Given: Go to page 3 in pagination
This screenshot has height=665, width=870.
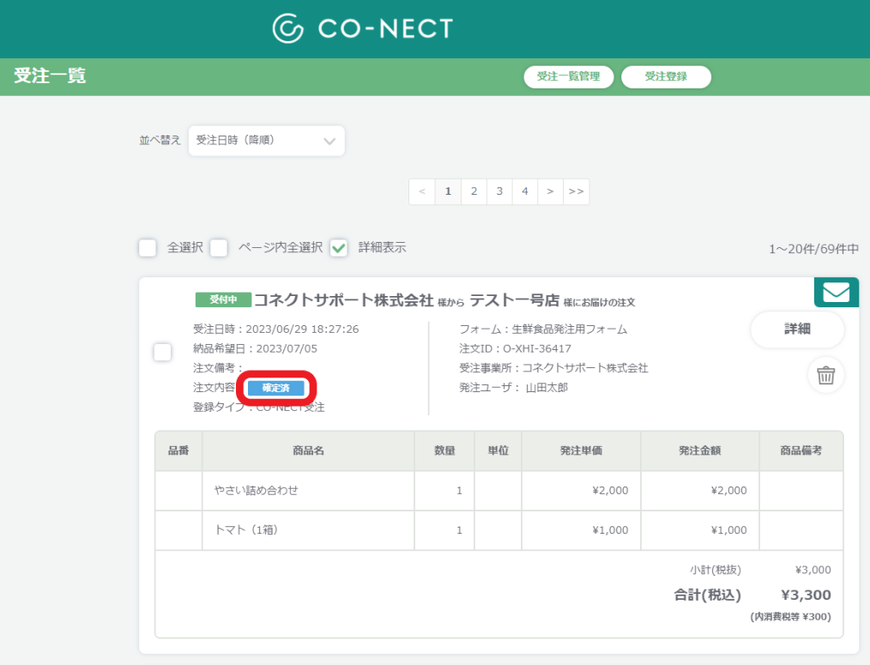Looking at the screenshot, I should (x=499, y=191).
